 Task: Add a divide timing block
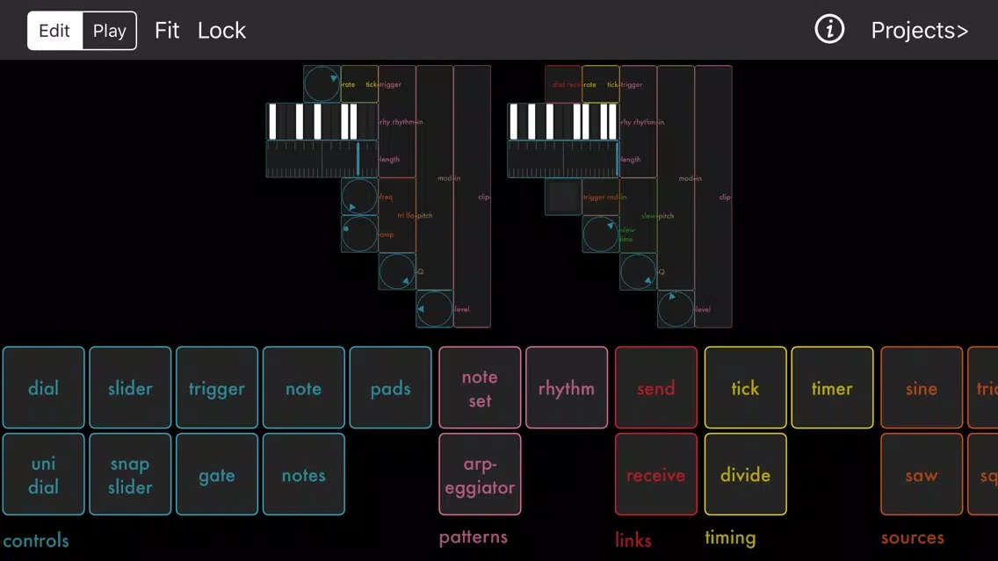(x=745, y=474)
